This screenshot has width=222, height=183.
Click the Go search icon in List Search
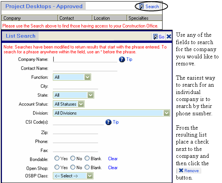click(155, 37)
